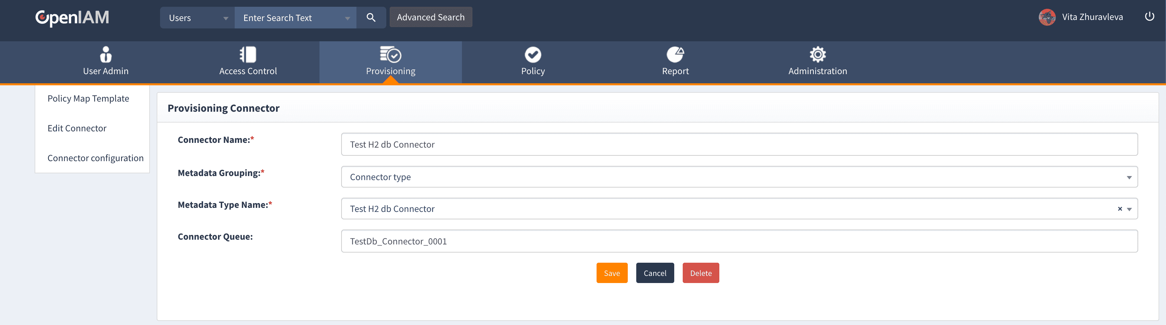Open User Admin via its person icon
The height and width of the screenshot is (325, 1166).
(105, 55)
